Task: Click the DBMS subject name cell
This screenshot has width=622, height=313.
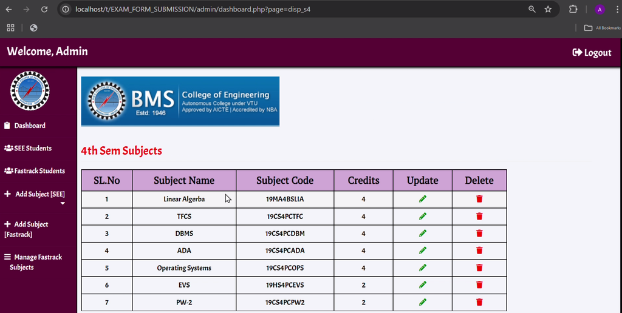Action: (x=184, y=234)
